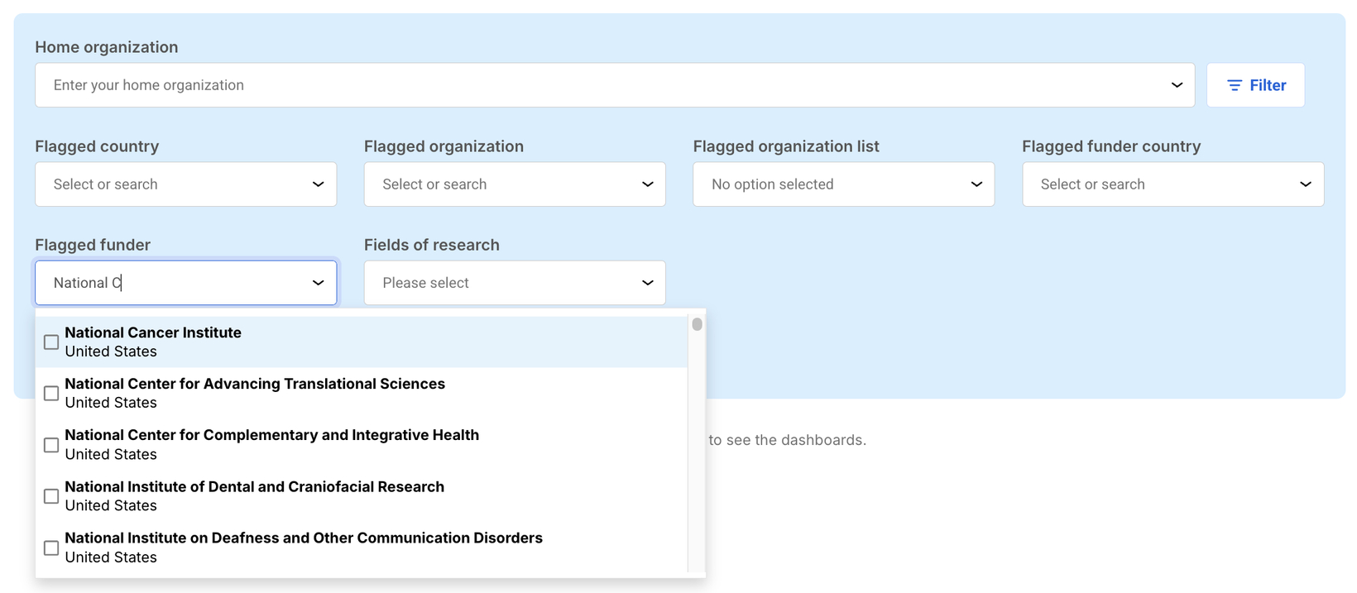Viewport: 1357px width, 593px height.
Task: Select National Institute of Dental and Craniofacial Research checkbox
Action: point(51,496)
